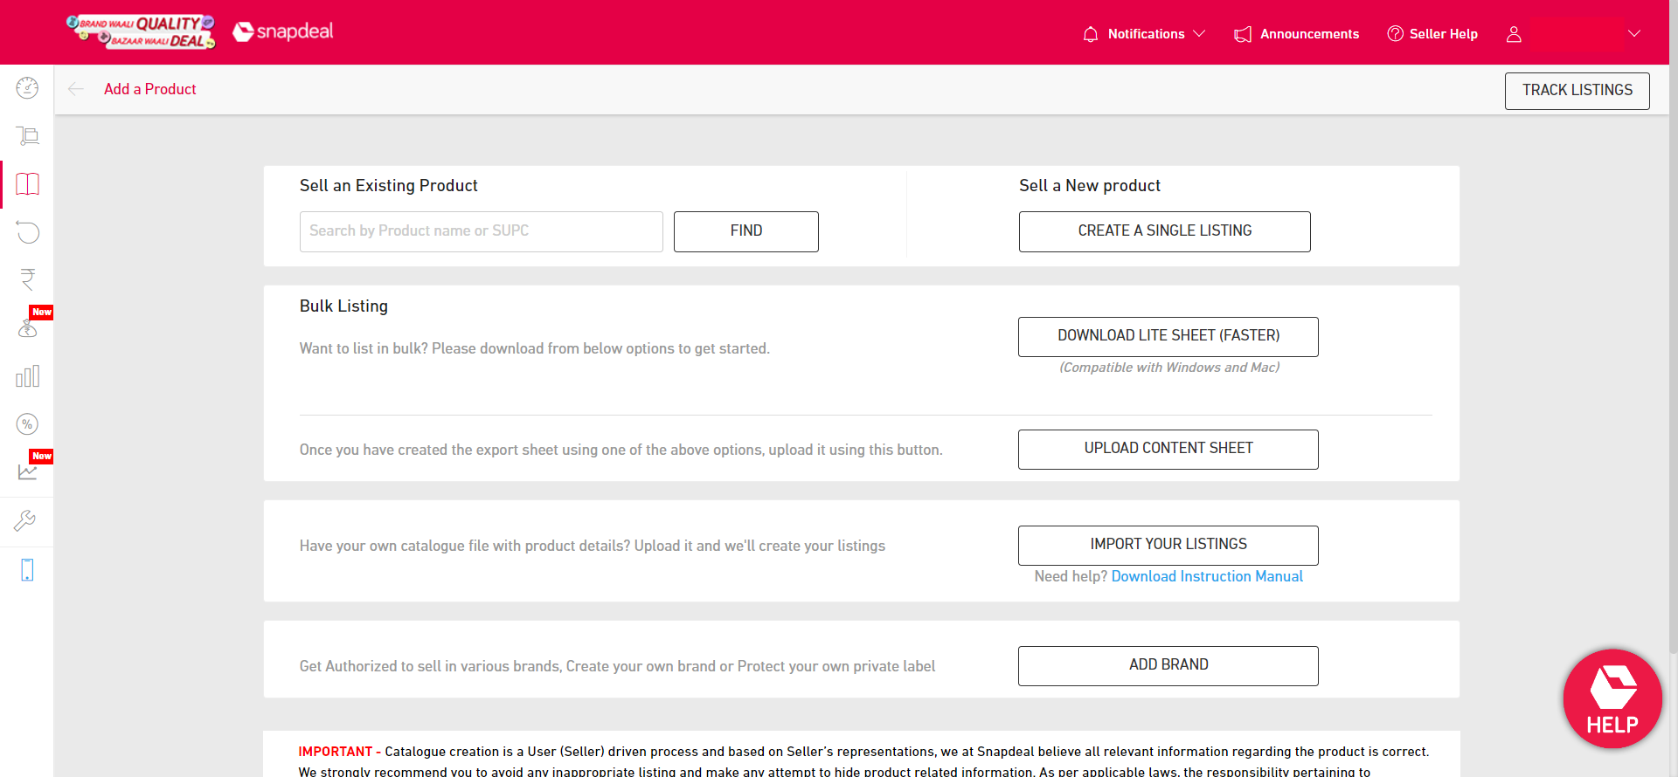
Task: Go back using the left arrow icon
Action: click(x=76, y=89)
